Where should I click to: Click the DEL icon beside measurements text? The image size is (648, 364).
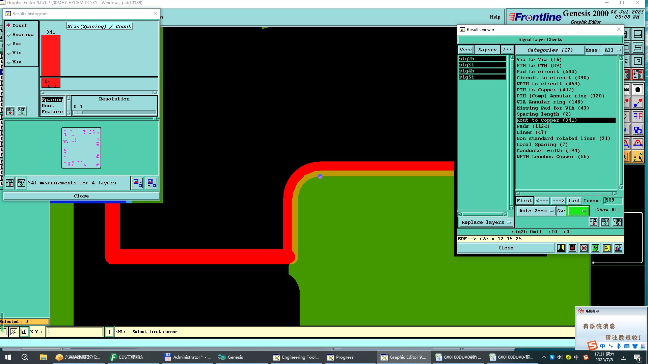click(x=10, y=183)
